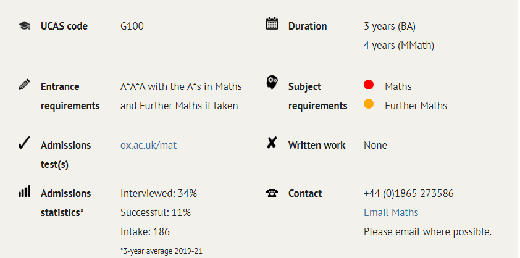Click the telephone Contact icon
The height and width of the screenshot is (258, 520).
coord(272,193)
